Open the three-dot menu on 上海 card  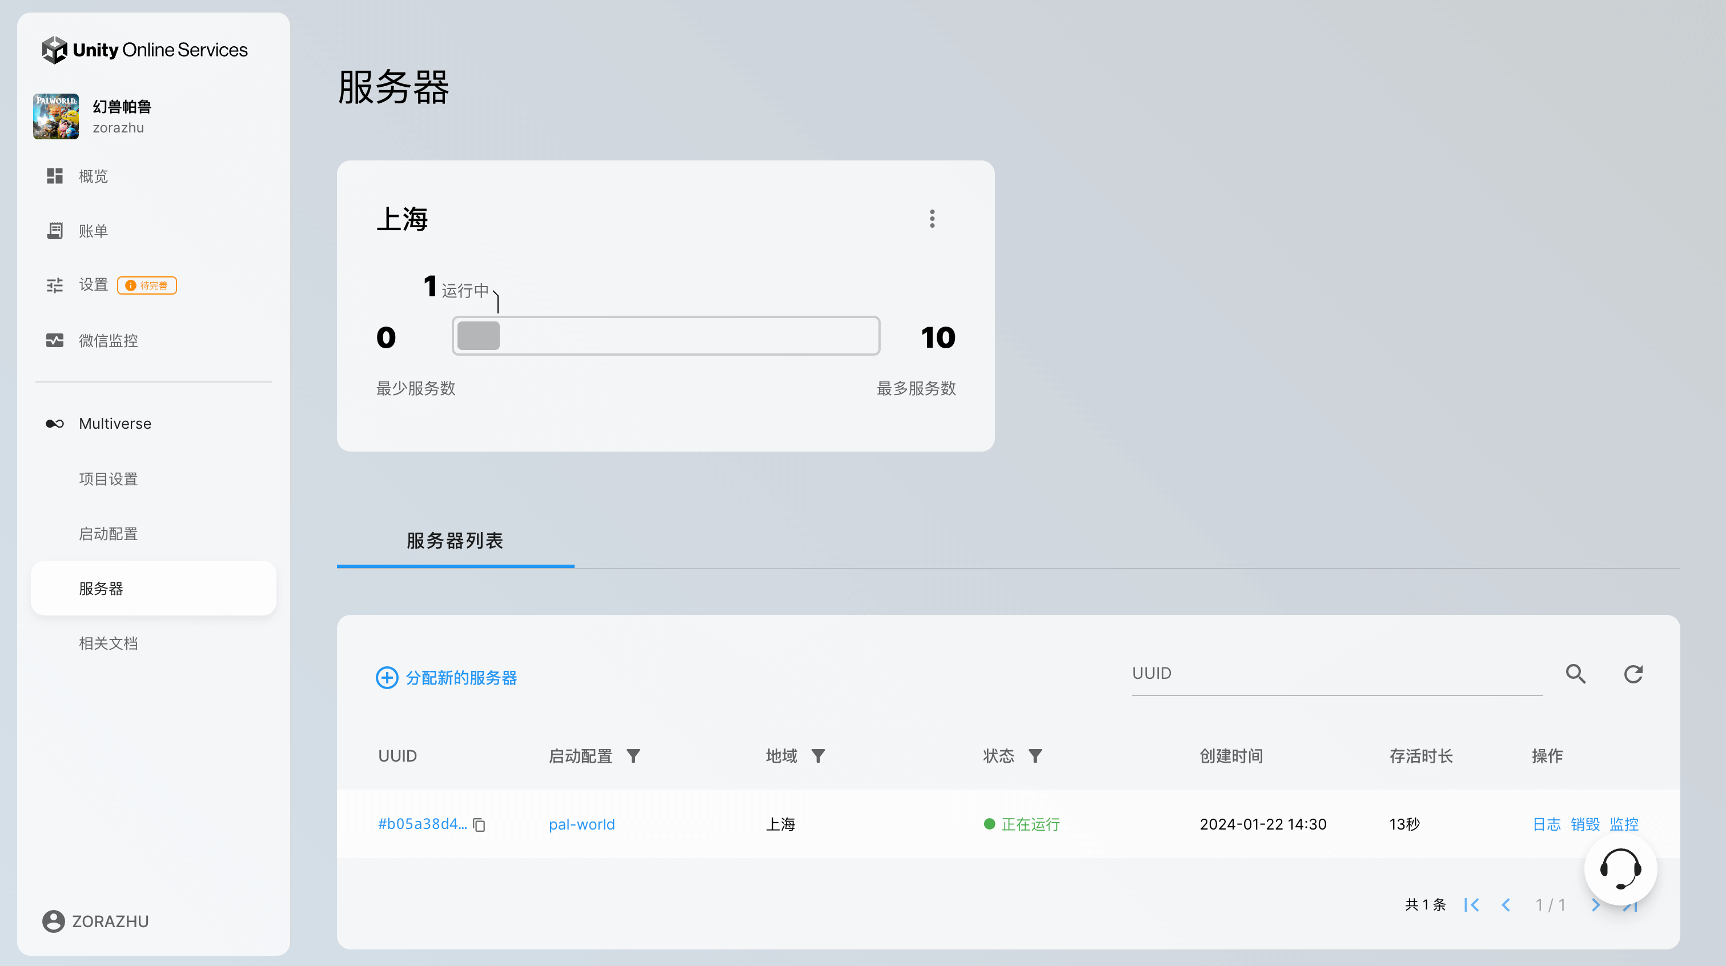point(932,219)
